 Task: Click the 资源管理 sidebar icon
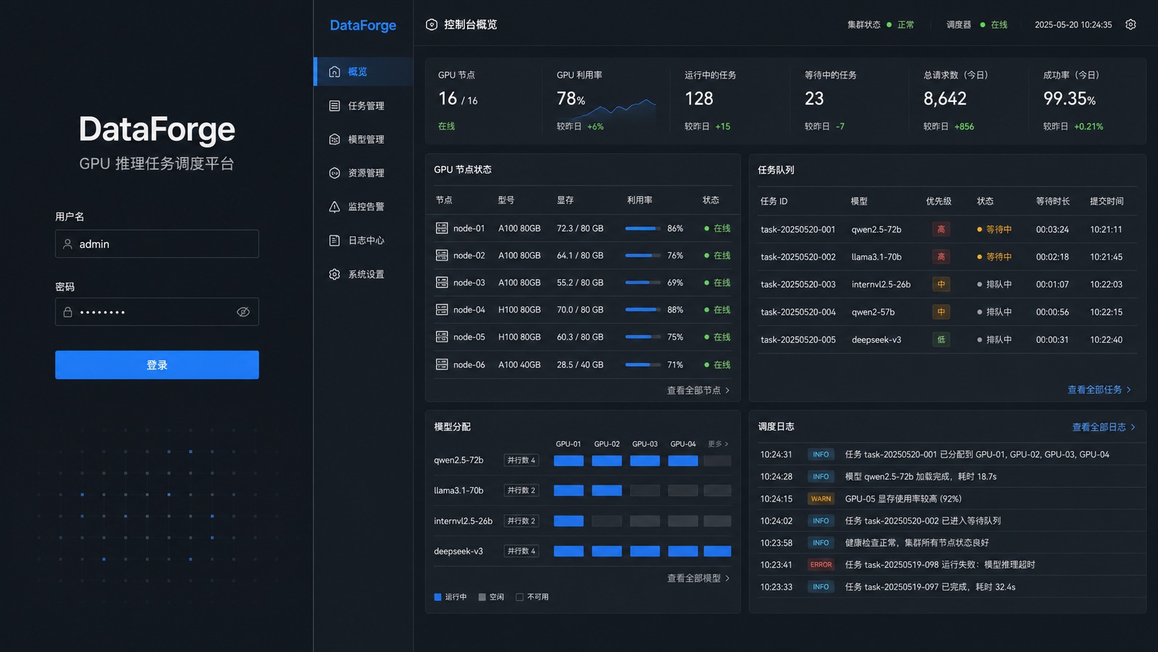pos(335,173)
